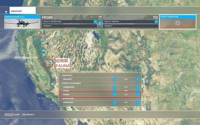Click the sun weather icon
Image resolution: width=200 pixels, height=125 pixels.
178,23
